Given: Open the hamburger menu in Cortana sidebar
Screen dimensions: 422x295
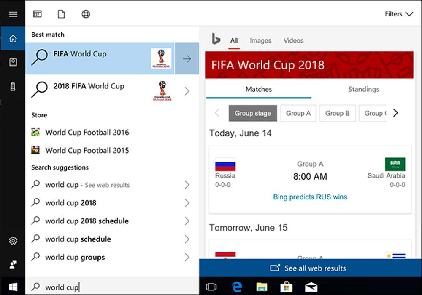Looking at the screenshot, I should (x=13, y=14).
